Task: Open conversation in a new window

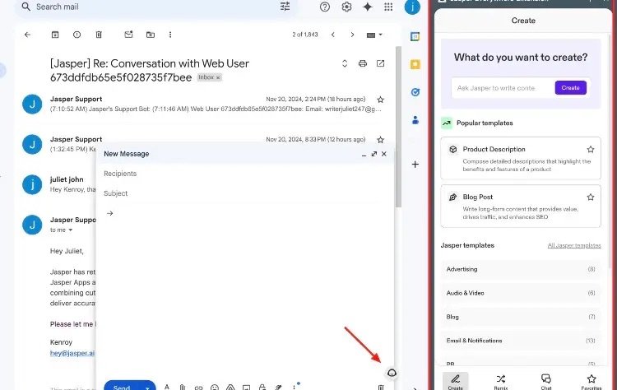Action: (x=381, y=63)
